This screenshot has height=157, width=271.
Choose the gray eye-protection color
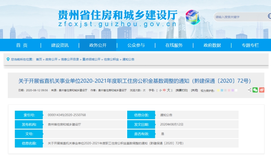[x=225, y=90]
